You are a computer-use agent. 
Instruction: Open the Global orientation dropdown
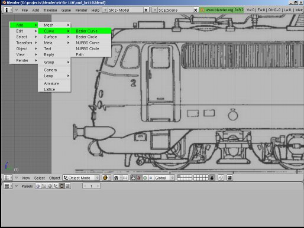pyautogui.click(x=164, y=178)
